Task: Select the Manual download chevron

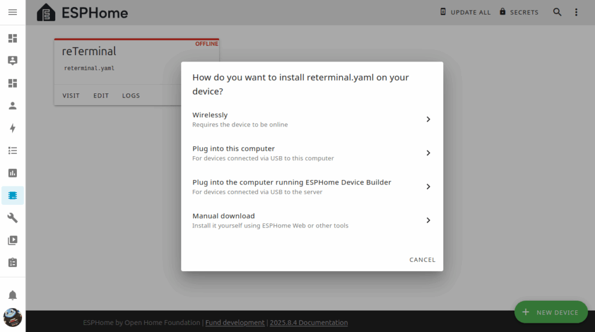Action: [x=428, y=220]
